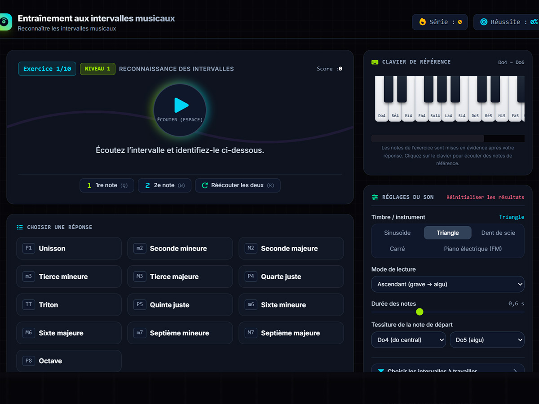Image resolution: width=539 pixels, height=404 pixels.
Task: Choose Septième majeure answer
Action: coord(291,333)
